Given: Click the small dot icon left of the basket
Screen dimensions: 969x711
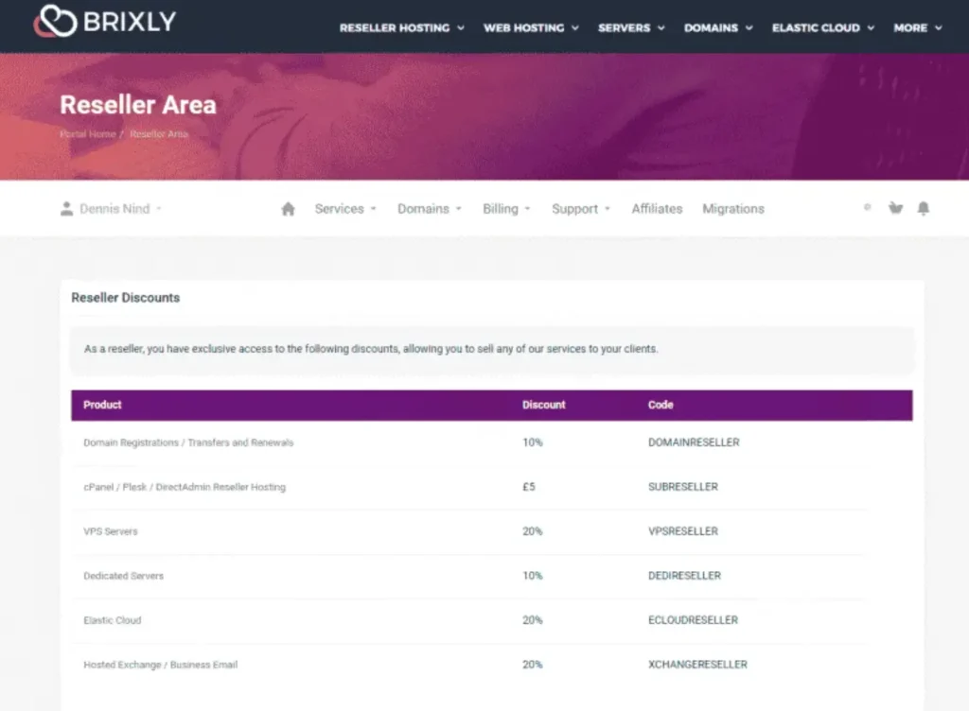Looking at the screenshot, I should (x=867, y=207).
